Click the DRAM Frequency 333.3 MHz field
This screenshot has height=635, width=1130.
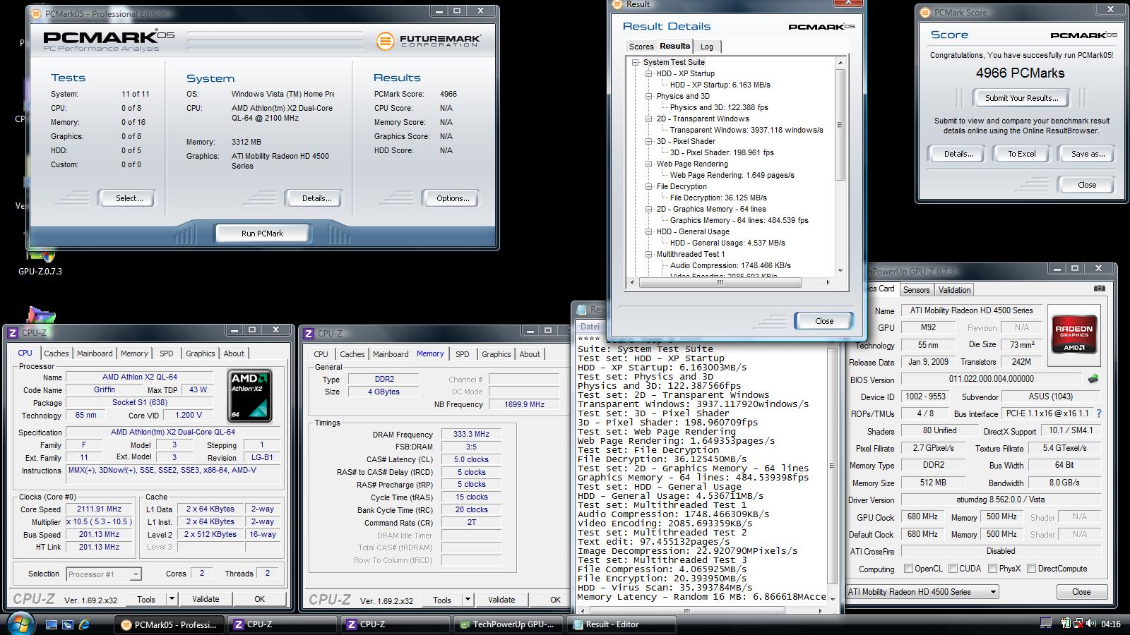pos(471,435)
